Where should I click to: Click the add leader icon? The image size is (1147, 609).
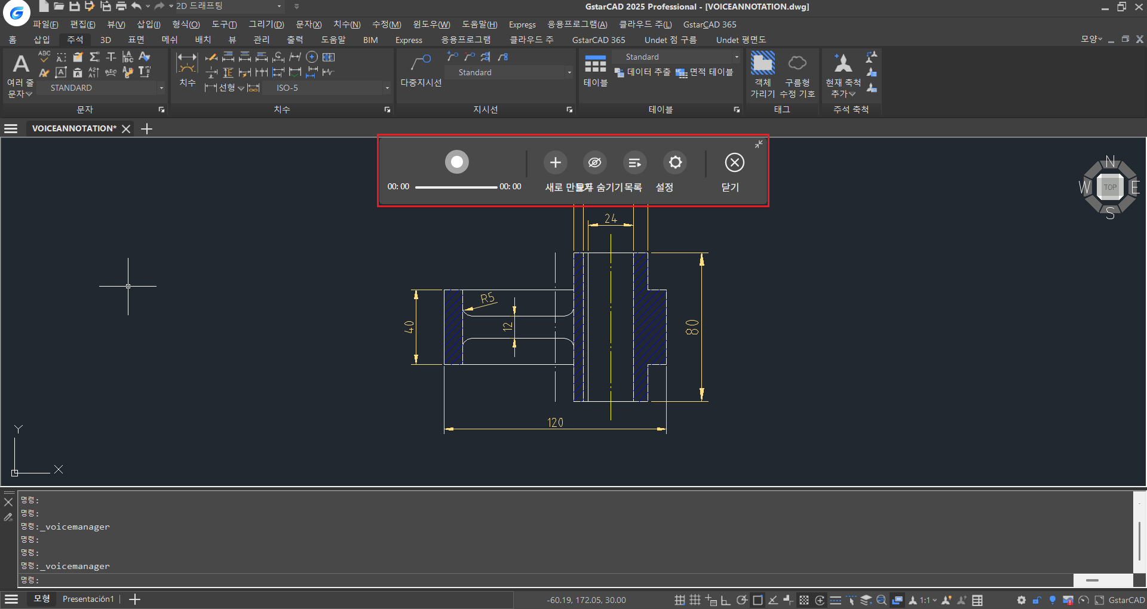click(x=452, y=57)
